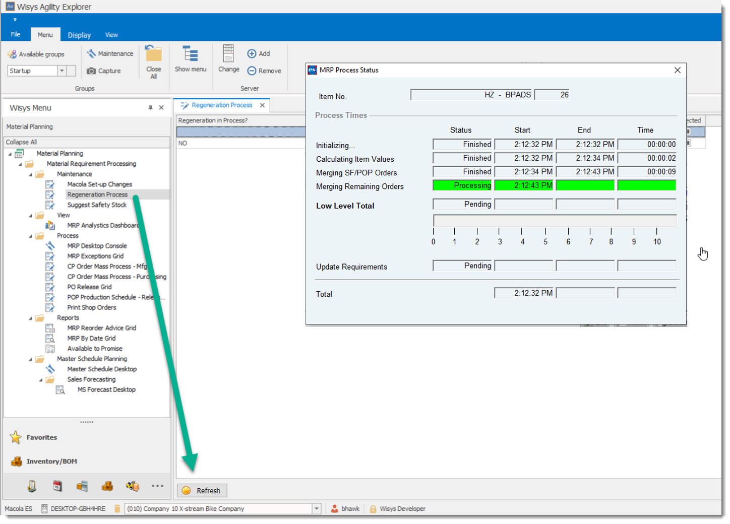Click the third module icon in bottom strip
730x524 pixels.
[x=82, y=486]
